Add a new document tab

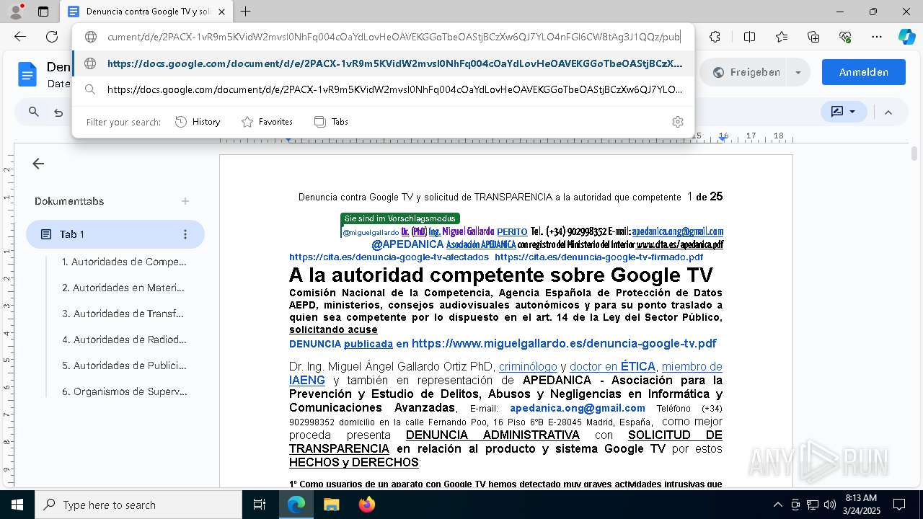point(185,201)
